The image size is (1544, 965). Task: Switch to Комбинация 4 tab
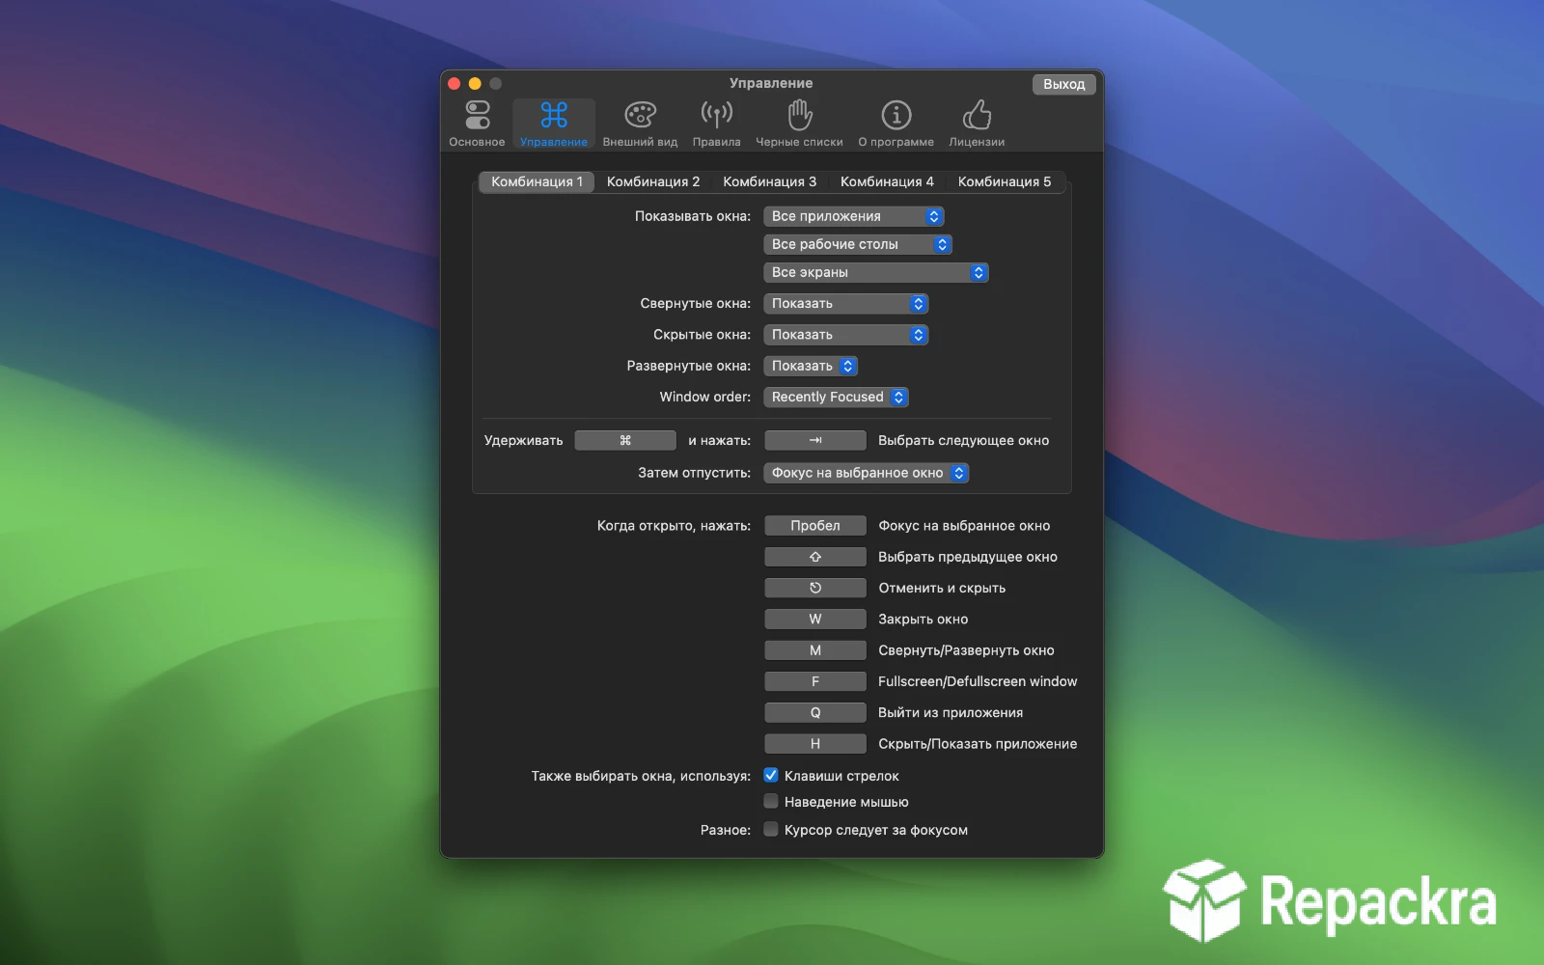tap(887, 181)
